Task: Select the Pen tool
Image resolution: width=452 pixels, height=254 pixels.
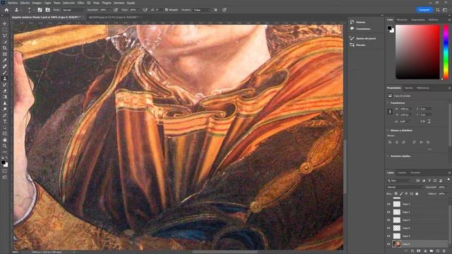Action: coord(5,115)
